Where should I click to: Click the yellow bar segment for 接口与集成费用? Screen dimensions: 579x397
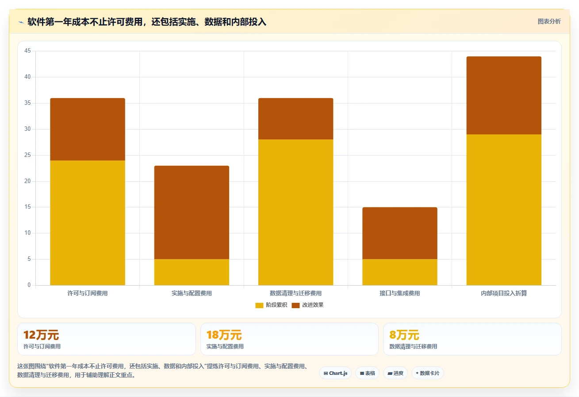(400, 272)
